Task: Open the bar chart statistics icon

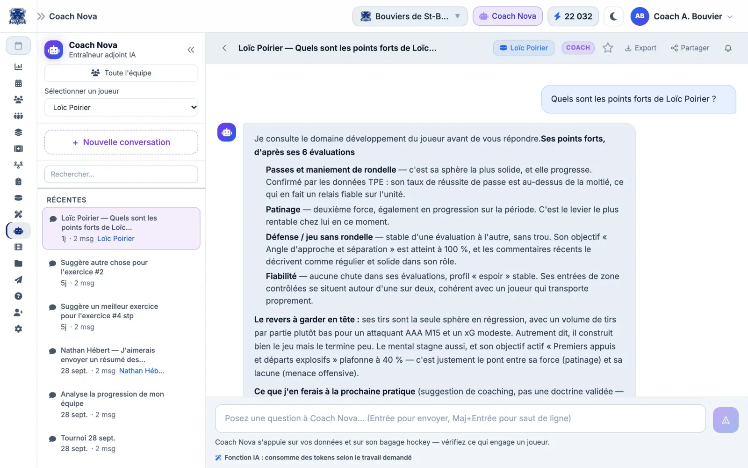Action: [x=18, y=67]
